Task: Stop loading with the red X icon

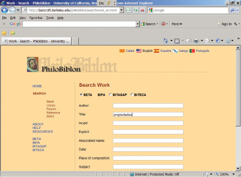Action: (x=143, y=10)
